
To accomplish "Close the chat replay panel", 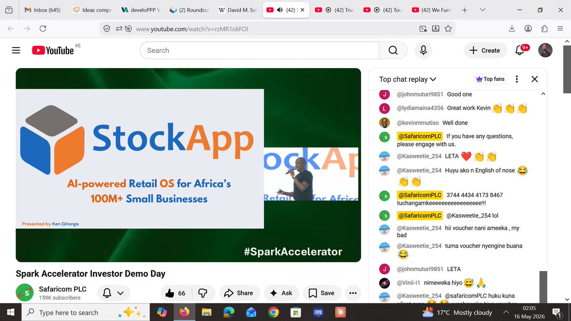I will [534, 79].
